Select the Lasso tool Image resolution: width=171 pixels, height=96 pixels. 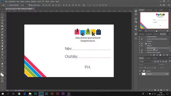coord(2,17)
